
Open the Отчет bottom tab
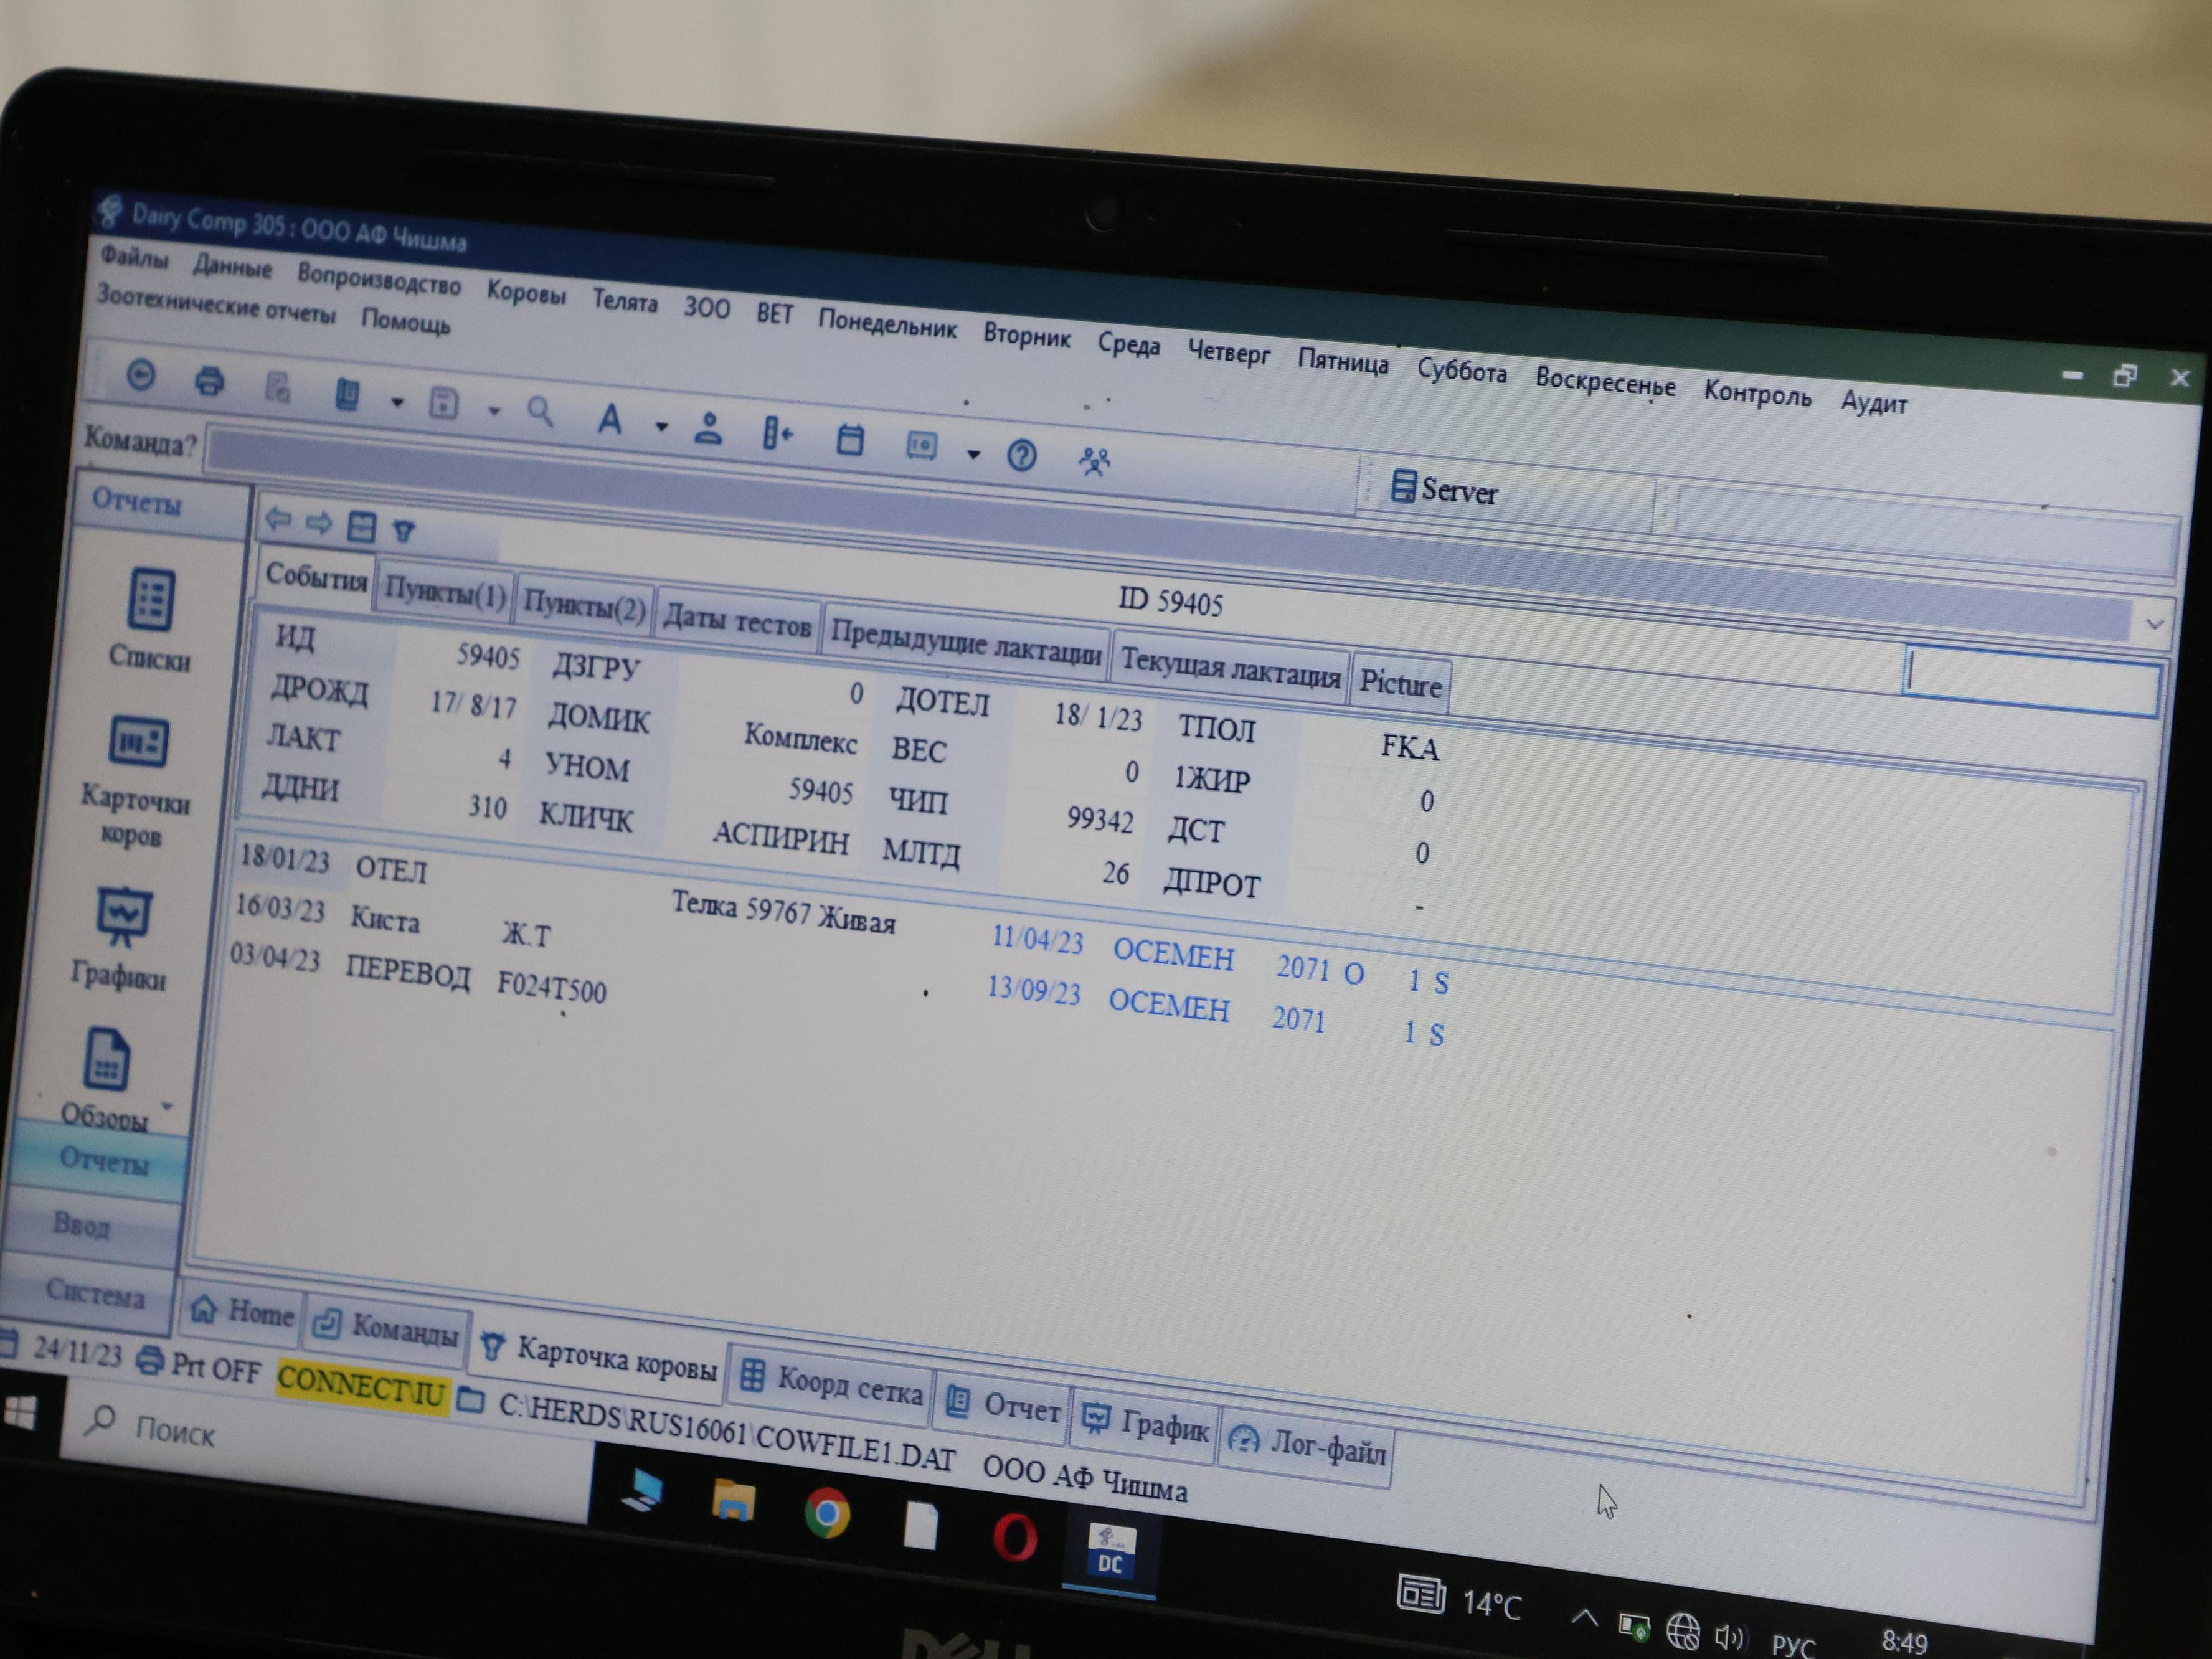pos(1003,1406)
